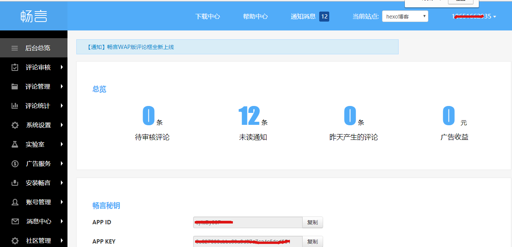
Task: Click the 评论审核 clipboard icon
Action: pyautogui.click(x=15, y=67)
